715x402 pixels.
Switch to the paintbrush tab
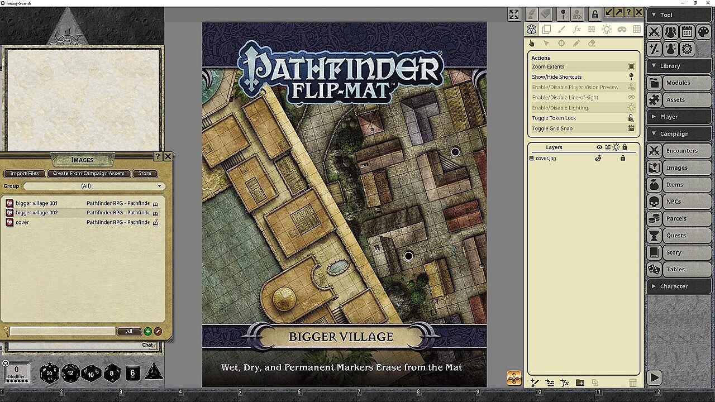tap(562, 30)
